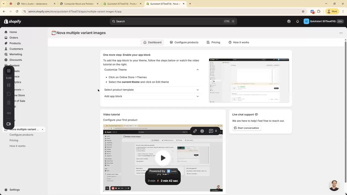Open the Dashboard tab
Viewport: 347px width, 195px height.
152,42
